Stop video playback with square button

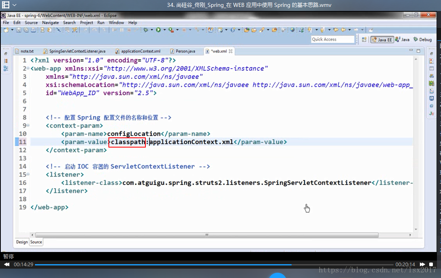(x=431, y=265)
